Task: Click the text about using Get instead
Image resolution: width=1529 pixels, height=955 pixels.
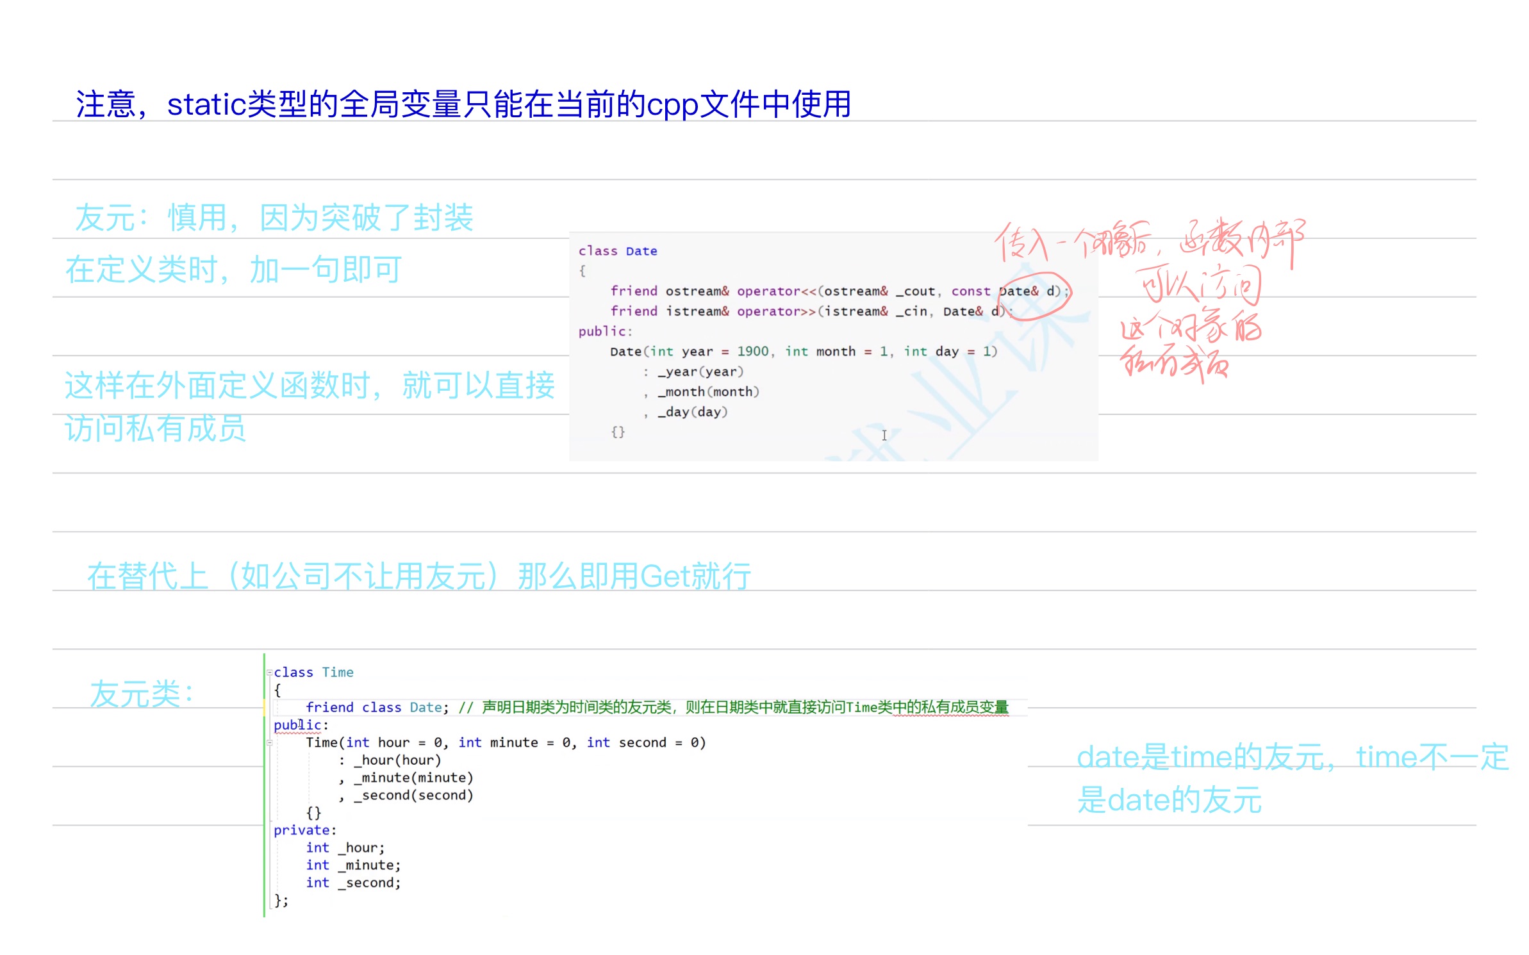Action: tap(418, 576)
